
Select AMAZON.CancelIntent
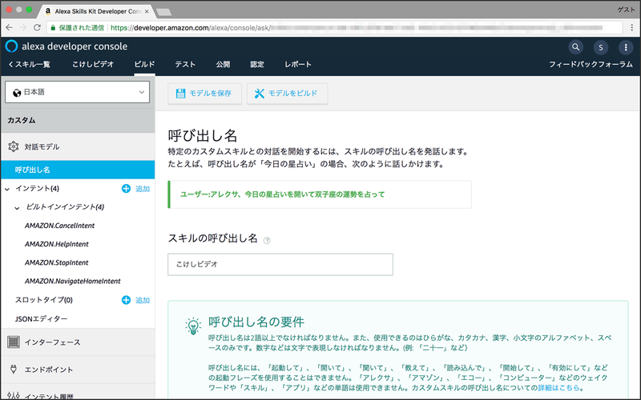59,226
